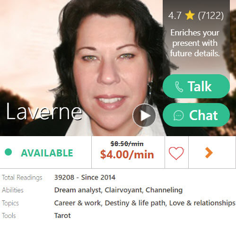Start a call using the Talk button

[196, 87]
